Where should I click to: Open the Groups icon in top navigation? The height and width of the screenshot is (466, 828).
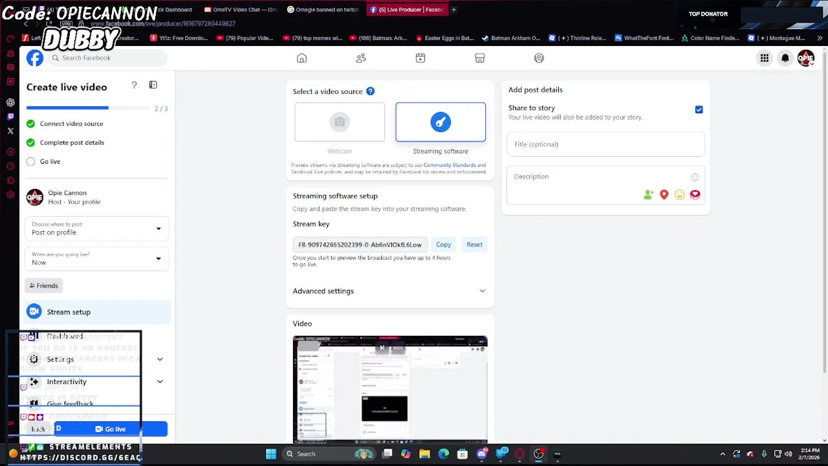pyautogui.click(x=539, y=58)
